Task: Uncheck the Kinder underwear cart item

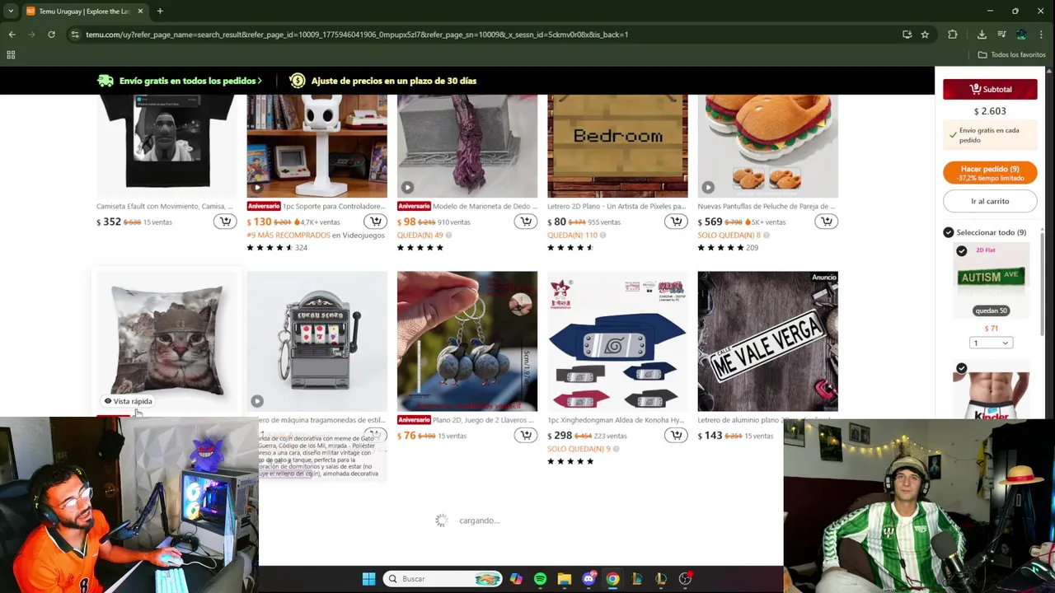Action: tap(962, 368)
